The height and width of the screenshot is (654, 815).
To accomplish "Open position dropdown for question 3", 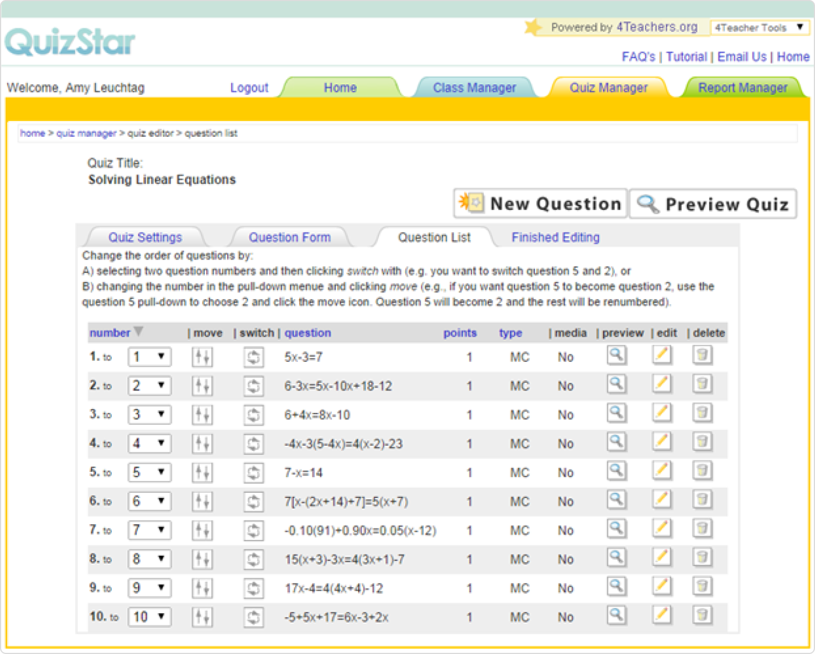I will click(150, 414).
